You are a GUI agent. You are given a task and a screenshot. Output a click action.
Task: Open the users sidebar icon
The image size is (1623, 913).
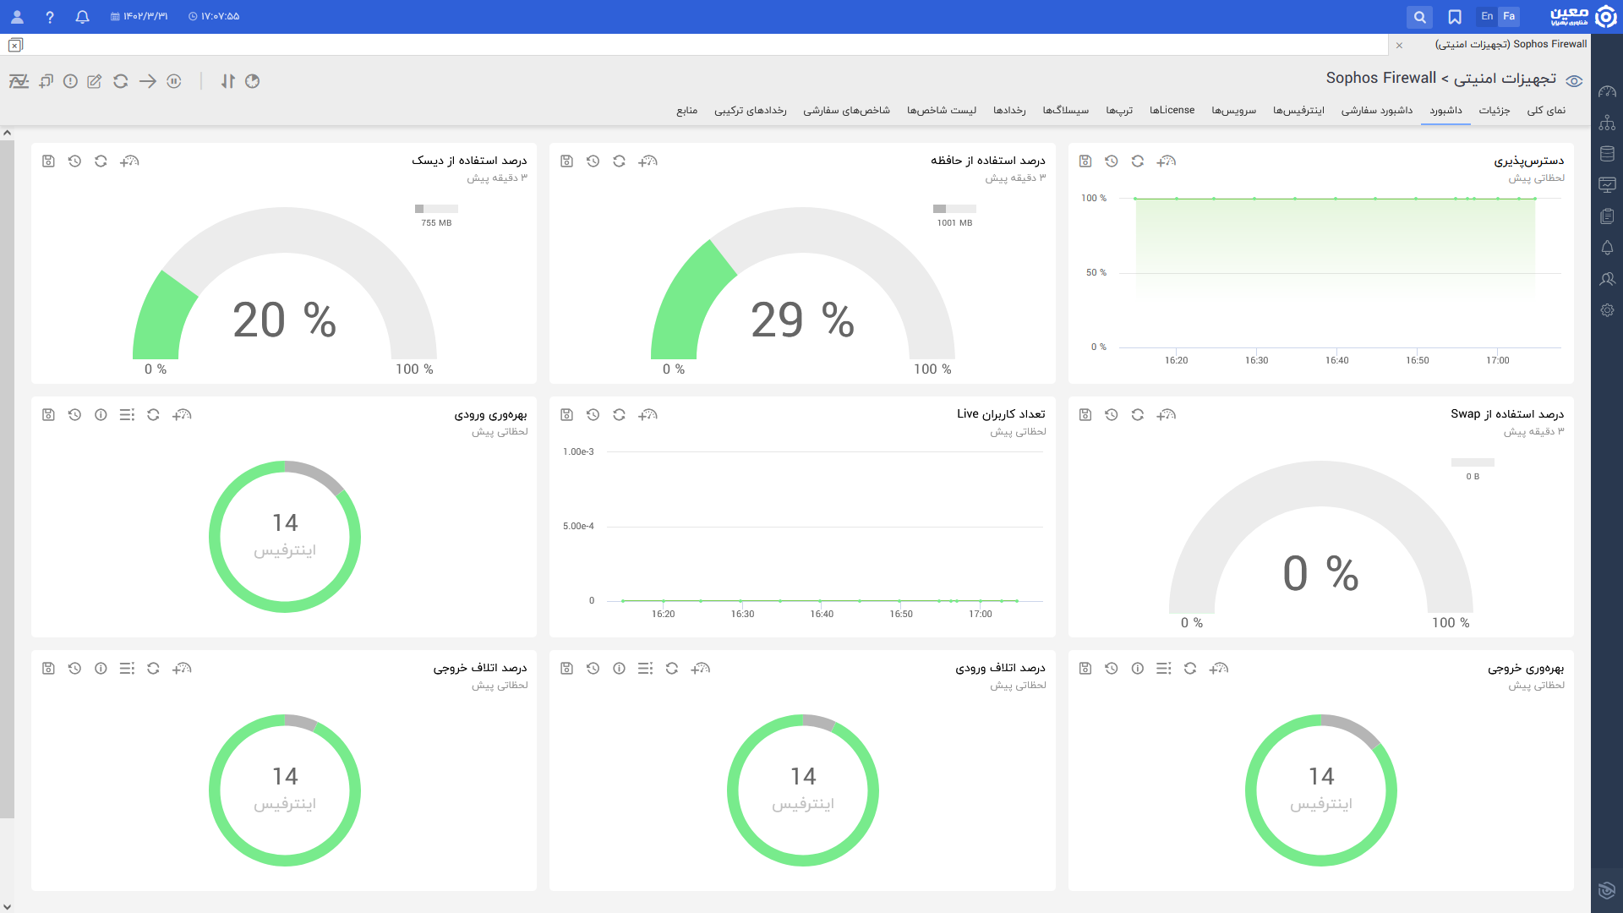pos(1607,279)
